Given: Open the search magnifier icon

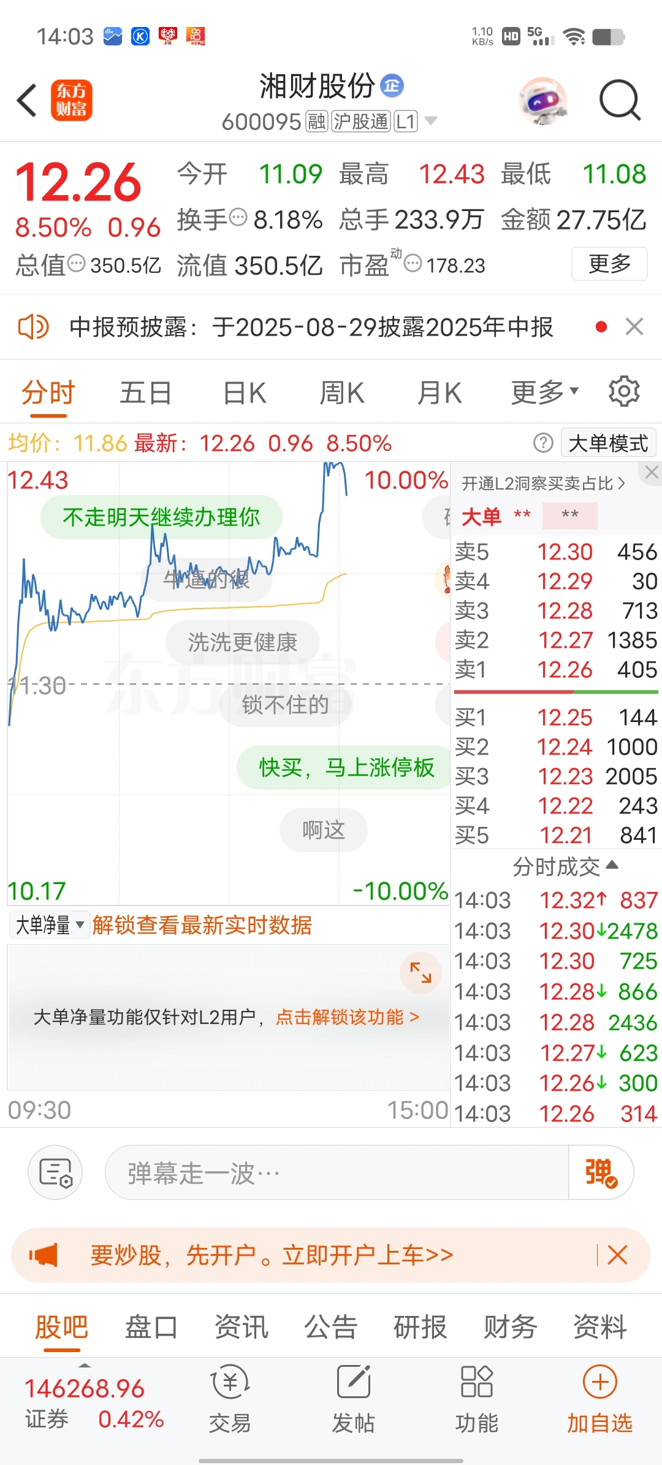Looking at the screenshot, I should [620, 100].
